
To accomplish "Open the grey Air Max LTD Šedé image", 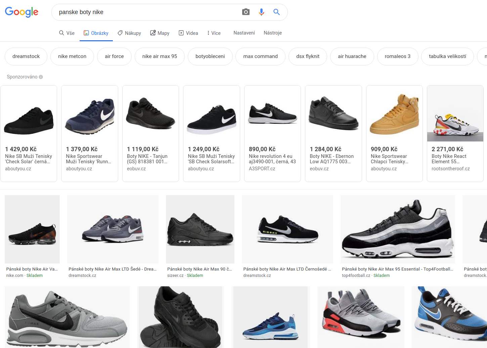I will click(113, 229).
